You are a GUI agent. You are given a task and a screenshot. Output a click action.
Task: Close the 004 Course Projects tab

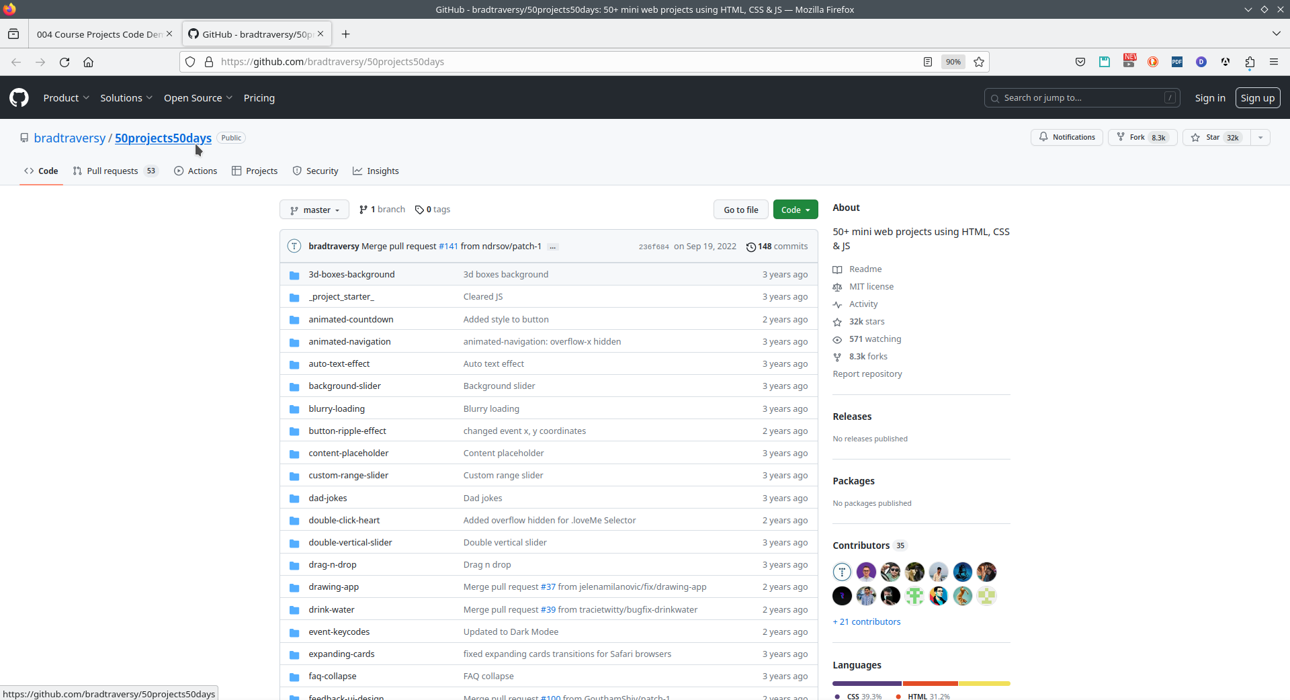[169, 34]
